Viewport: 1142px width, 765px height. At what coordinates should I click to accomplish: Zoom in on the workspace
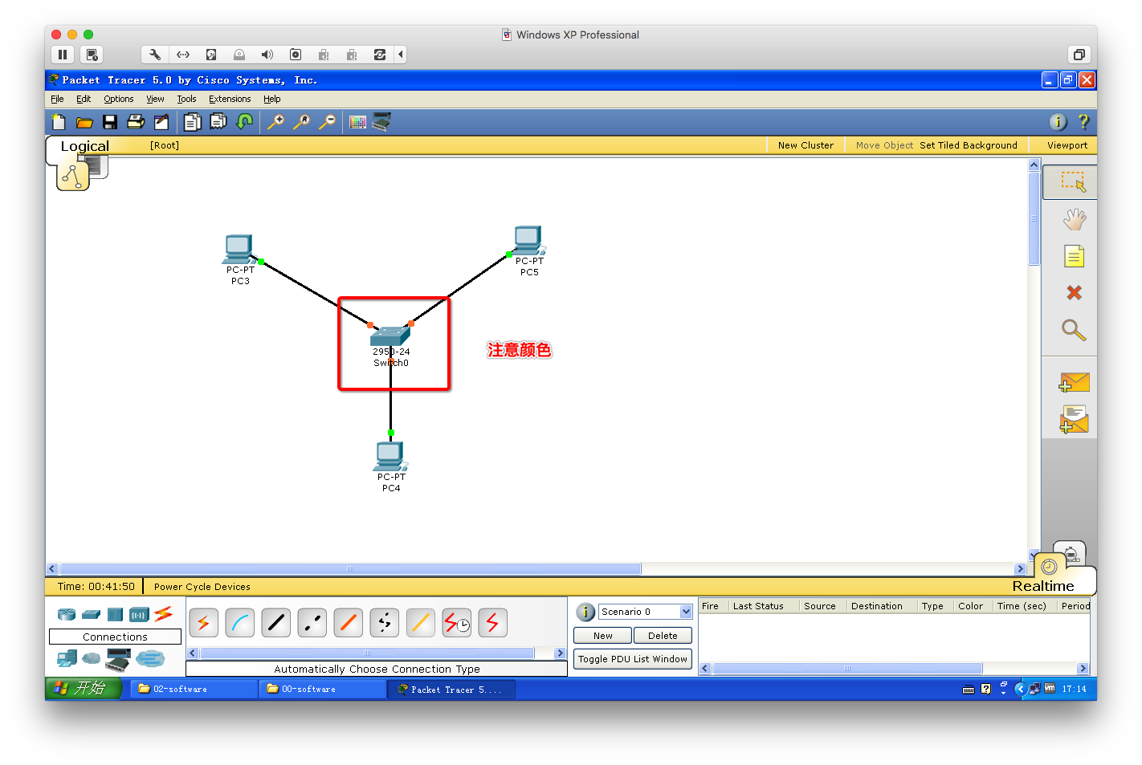(275, 122)
